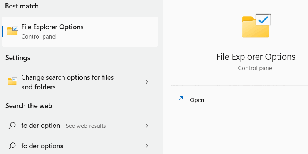Click the magnifier icon next to folder options

click(12, 146)
